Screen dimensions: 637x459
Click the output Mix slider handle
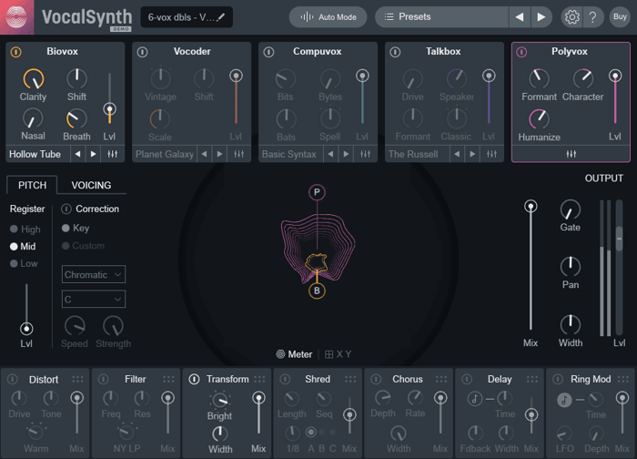(531, 206)
